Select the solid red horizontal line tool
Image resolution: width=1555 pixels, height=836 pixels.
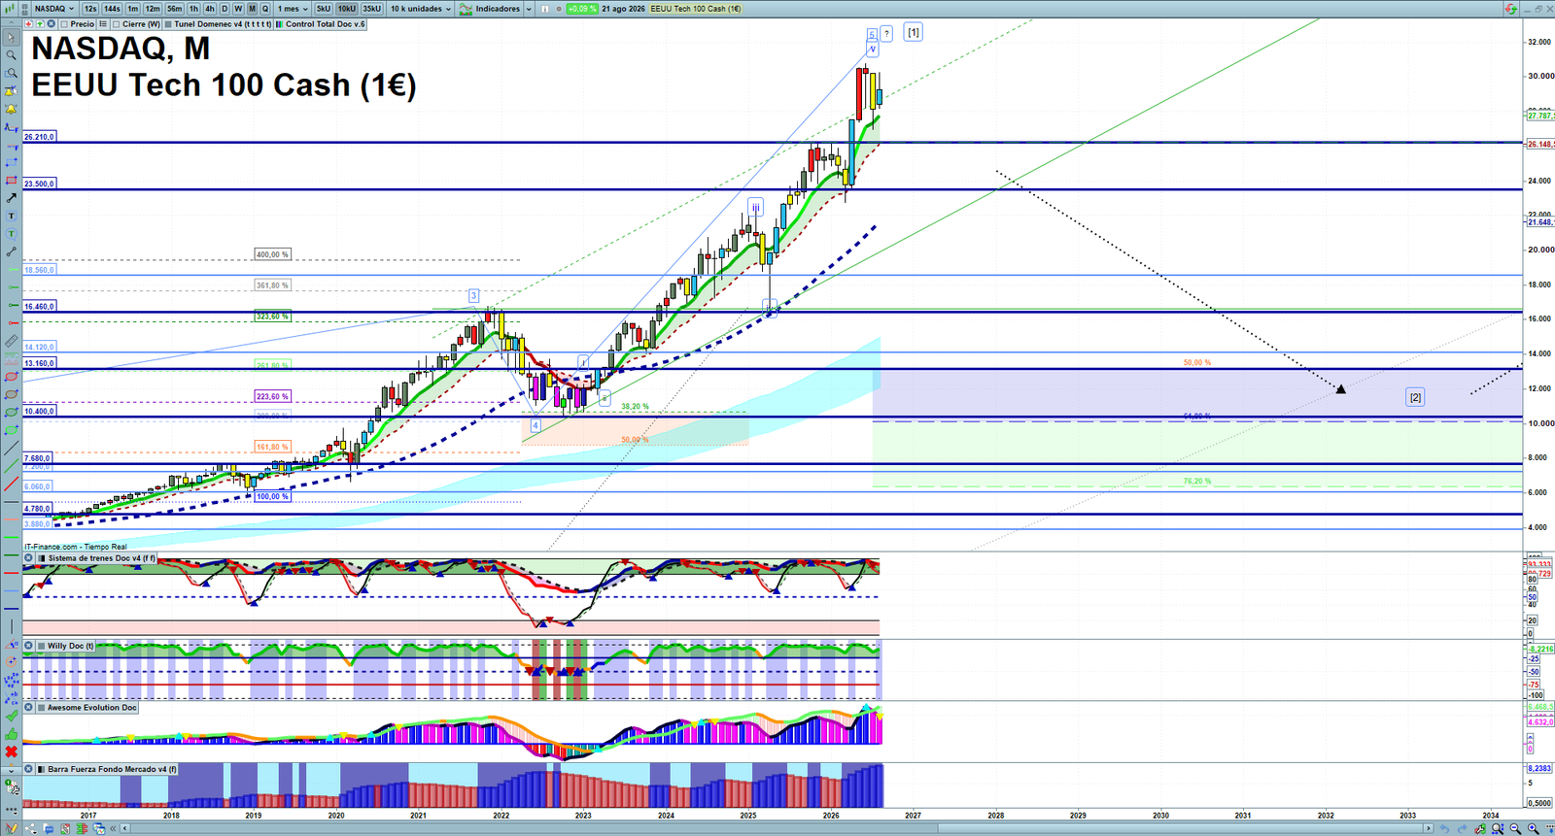click(x=11, y=573)
